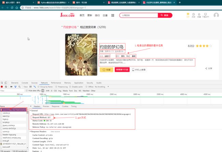Click the red continue reading button
This screenshot has width=222, height=152.
point(122,70)
